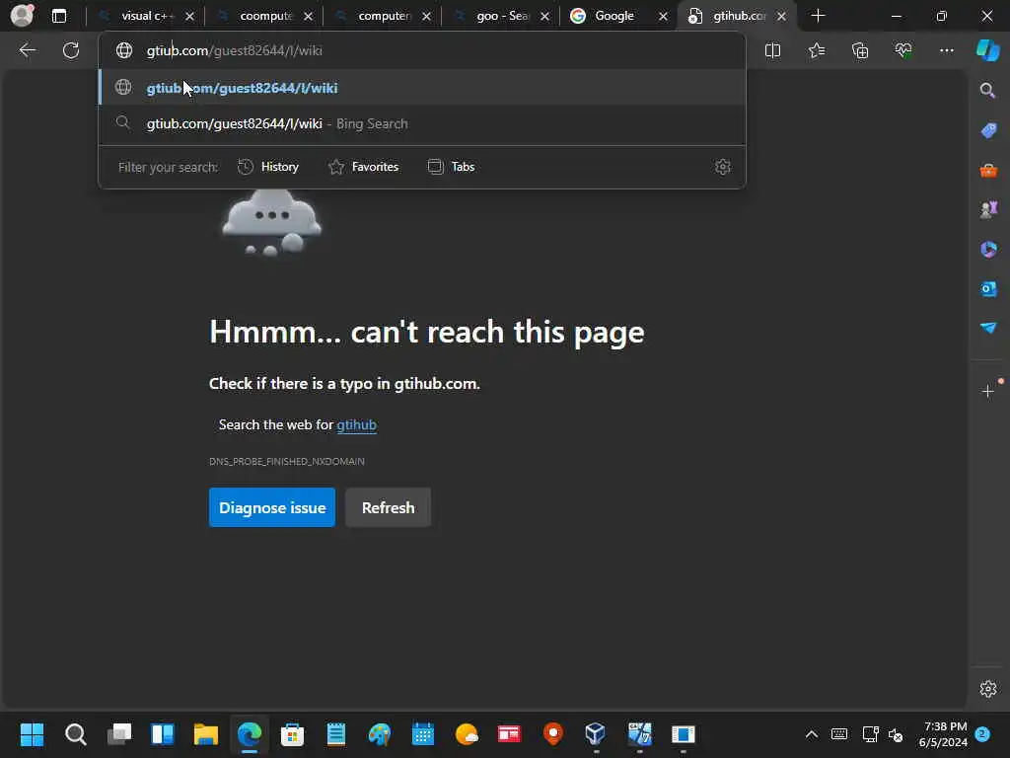
Task: Open sidebar Outlook icon
Action: (x=988, y=289)
